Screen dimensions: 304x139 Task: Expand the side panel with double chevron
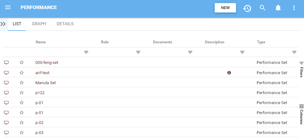pyautogui.click(x=3, y=24)
